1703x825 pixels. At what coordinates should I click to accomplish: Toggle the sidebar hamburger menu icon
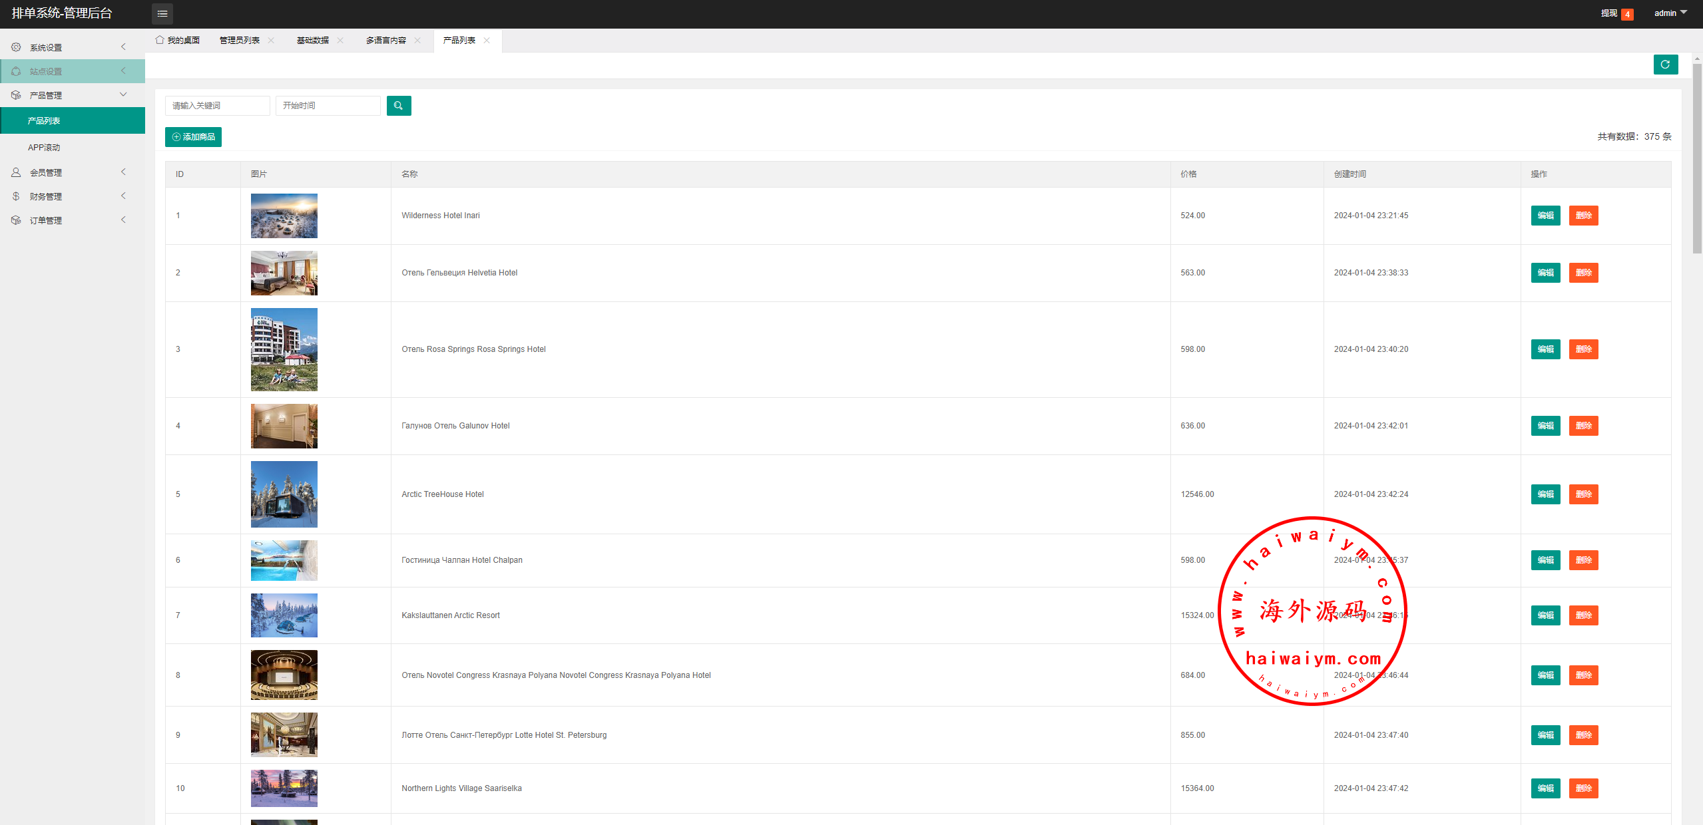162,13
